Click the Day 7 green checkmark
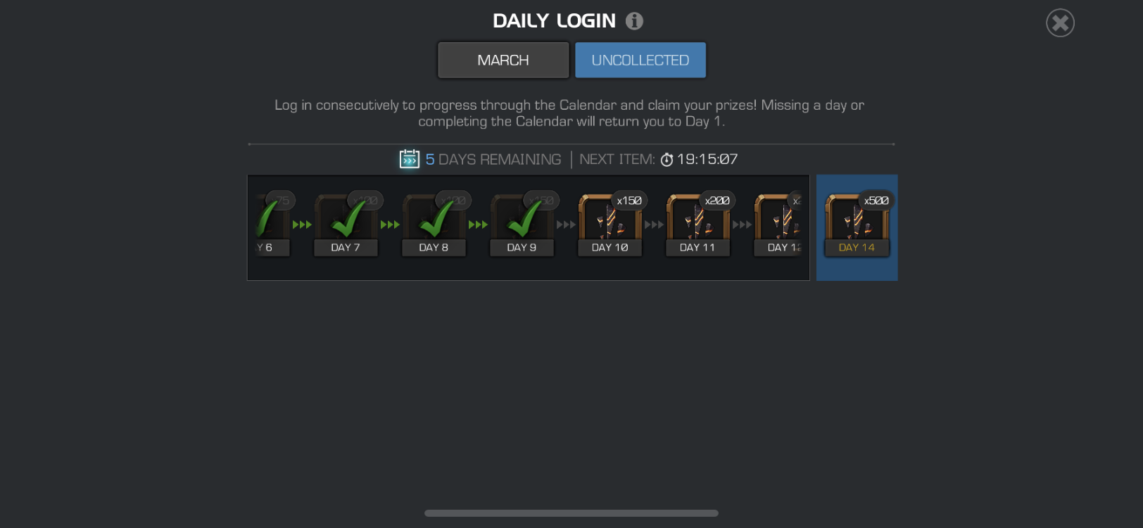The width and height of the screenshot is (1143, 528). pos(348,219)
